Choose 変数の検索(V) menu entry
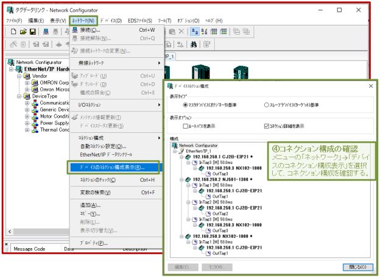380x278 pixels. click(116, 193)
